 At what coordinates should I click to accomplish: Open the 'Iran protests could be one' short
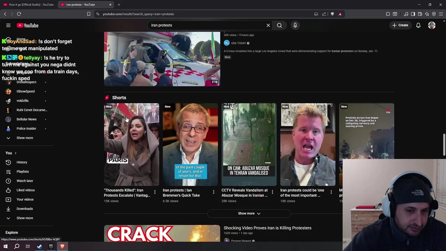[x=308, y=144]
